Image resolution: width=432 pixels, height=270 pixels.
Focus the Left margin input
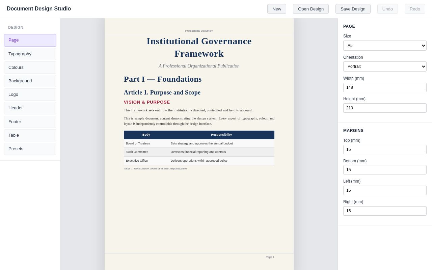[385, 190]
